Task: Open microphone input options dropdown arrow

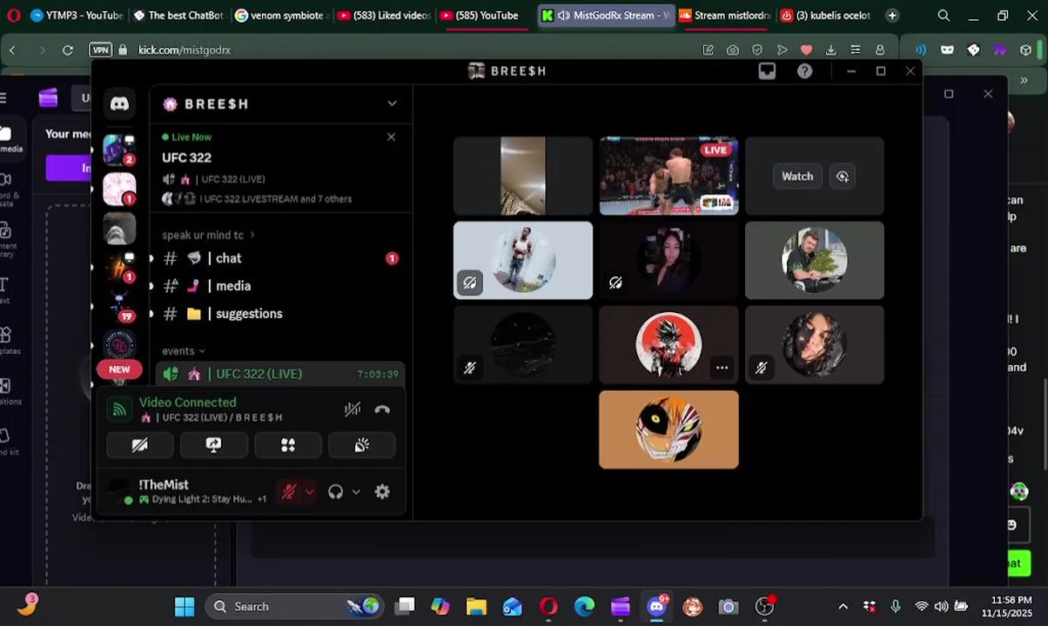Action: (308, 492)
